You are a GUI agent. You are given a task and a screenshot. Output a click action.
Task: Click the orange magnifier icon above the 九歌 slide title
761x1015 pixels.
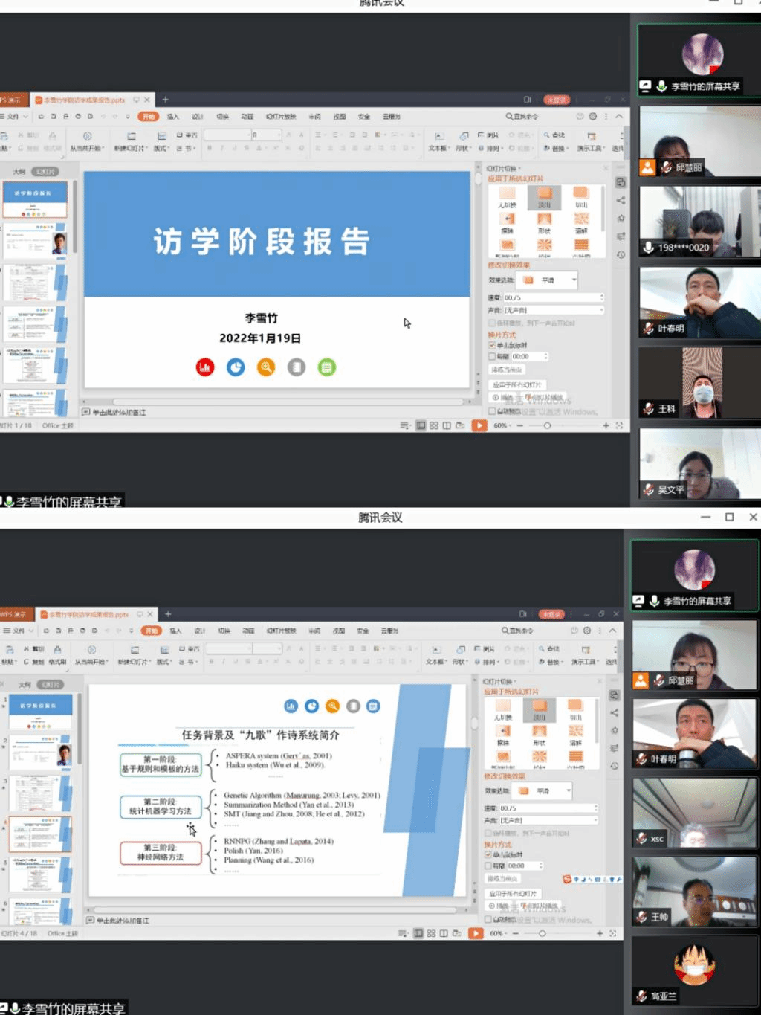point(332,706)
